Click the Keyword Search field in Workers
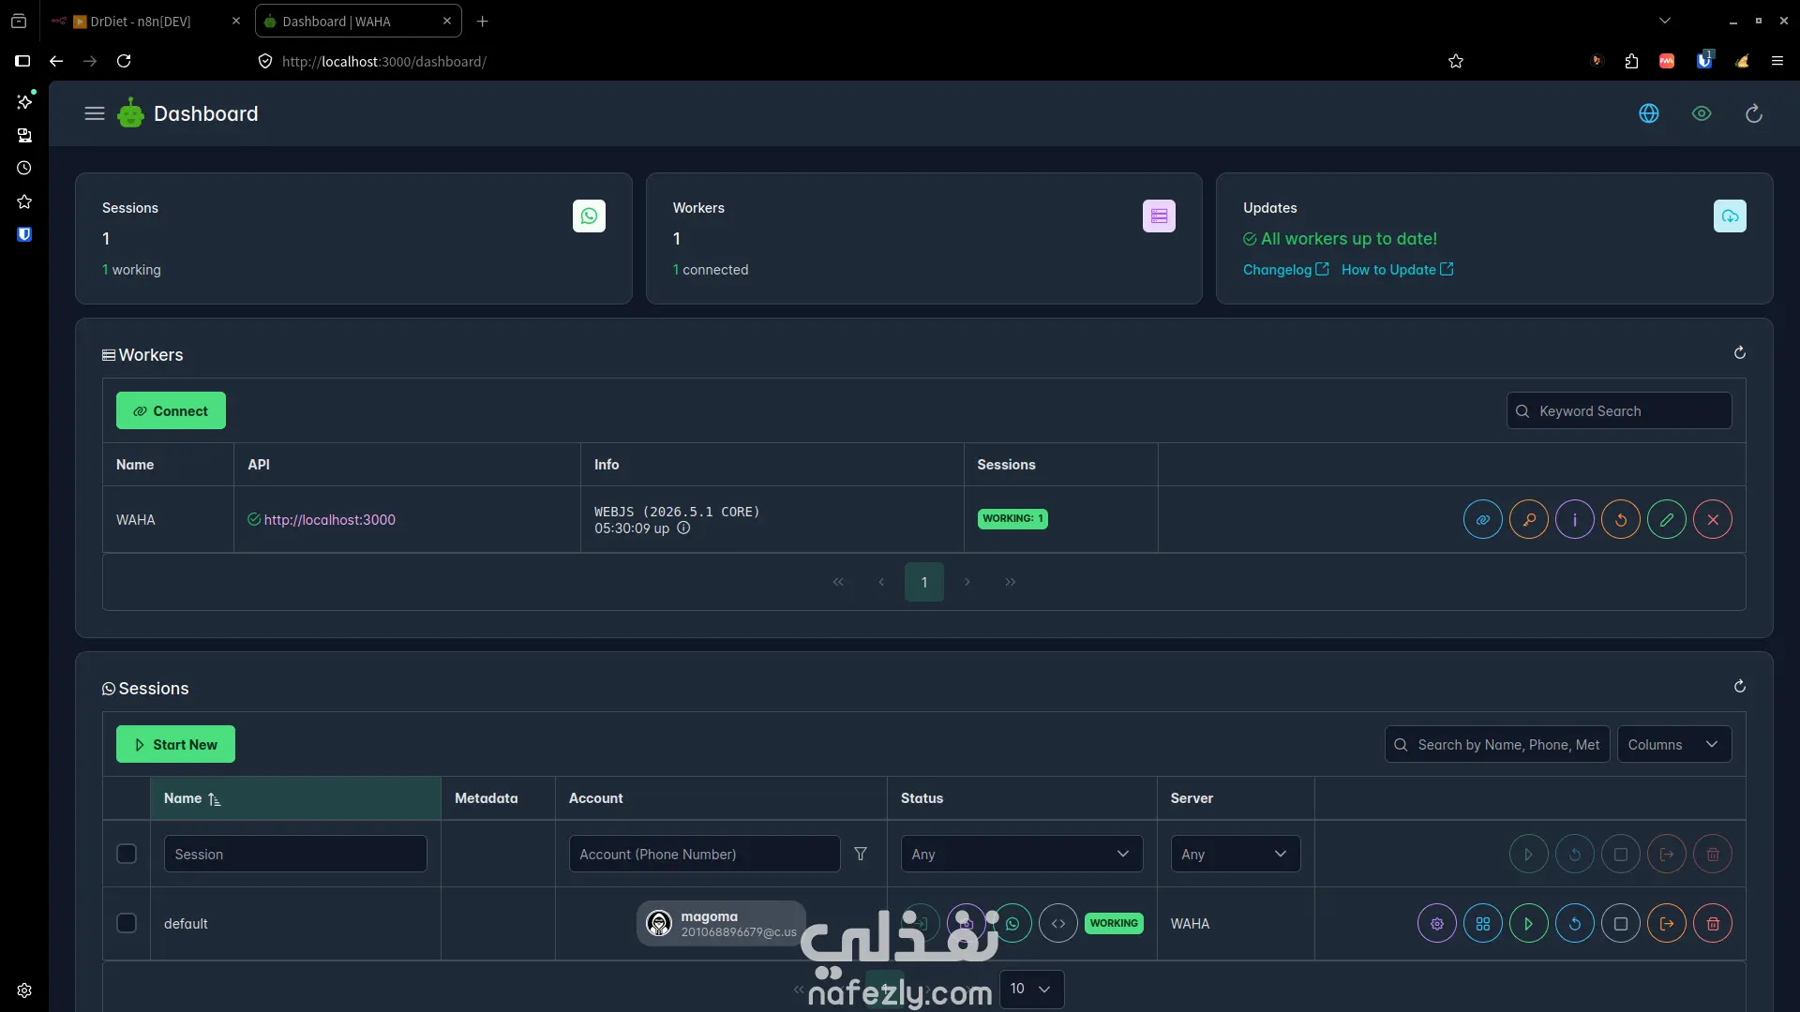Viewport: 1800px width, 1012px height. point(1619,410)
